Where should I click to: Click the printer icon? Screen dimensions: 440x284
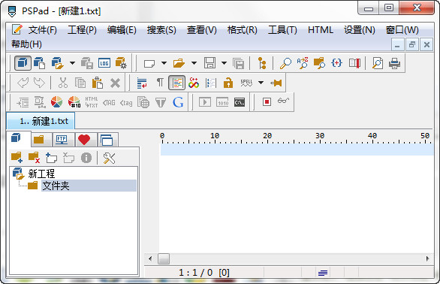pos(394,63)
